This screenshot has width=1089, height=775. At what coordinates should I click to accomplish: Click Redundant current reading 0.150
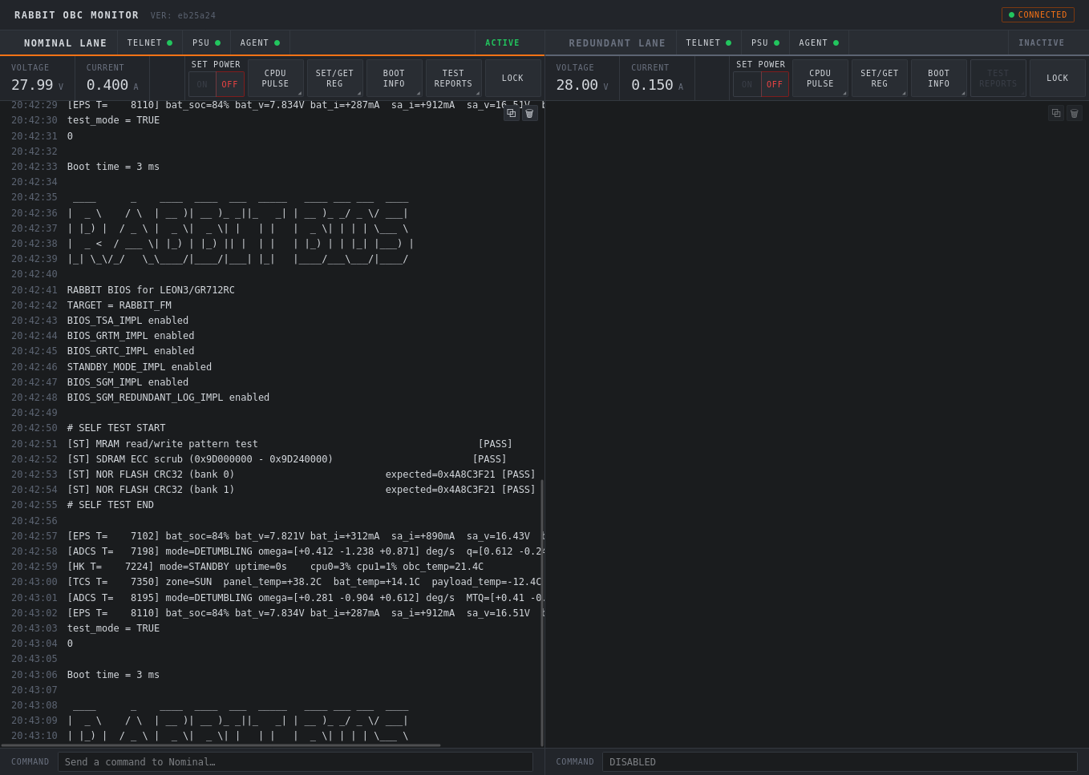[652, 85]
